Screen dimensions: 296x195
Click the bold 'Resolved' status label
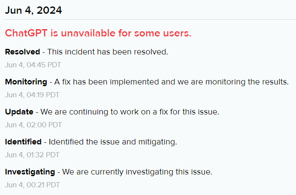coord(22,52)
